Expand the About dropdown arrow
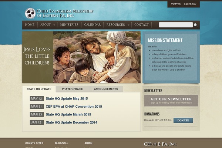The height and width of the screenshot is (148, 222). pos(54,25)
